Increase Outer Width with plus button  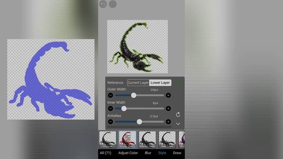(168, 95)
